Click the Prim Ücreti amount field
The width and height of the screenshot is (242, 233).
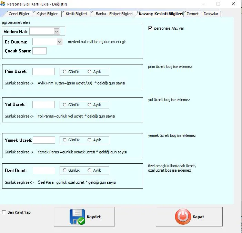(x=43, y=72)
